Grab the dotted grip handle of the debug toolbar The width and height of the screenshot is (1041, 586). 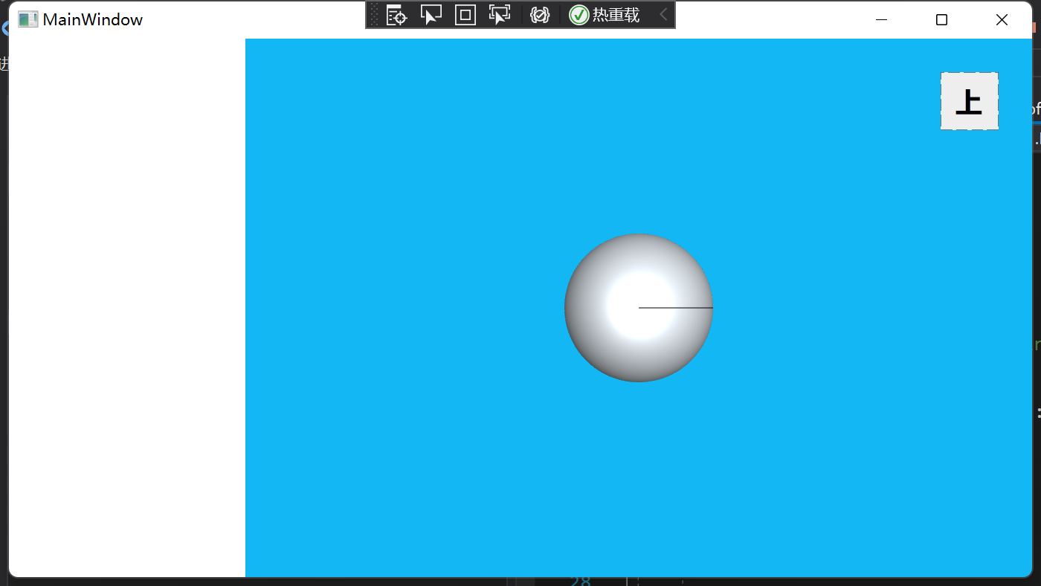click(374, 15)
